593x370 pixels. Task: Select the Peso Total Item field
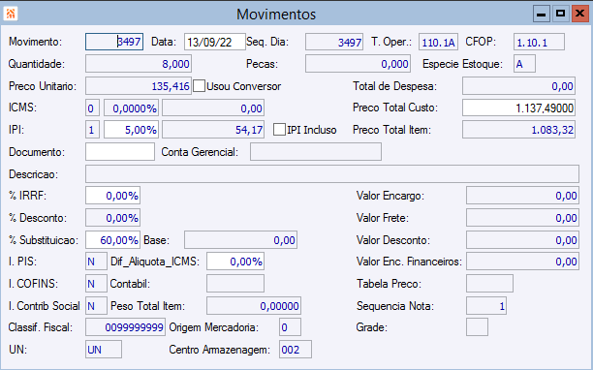point(254,306)
